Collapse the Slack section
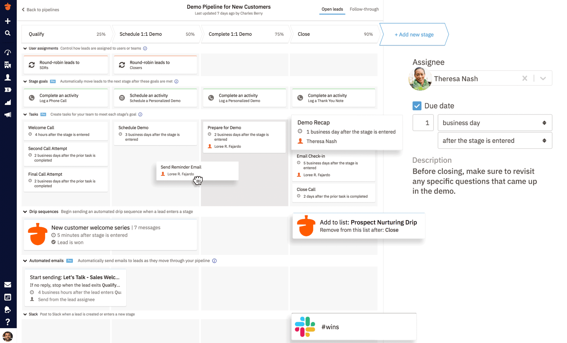The height and width of the screenshot is (343, 567). point(25,314)
